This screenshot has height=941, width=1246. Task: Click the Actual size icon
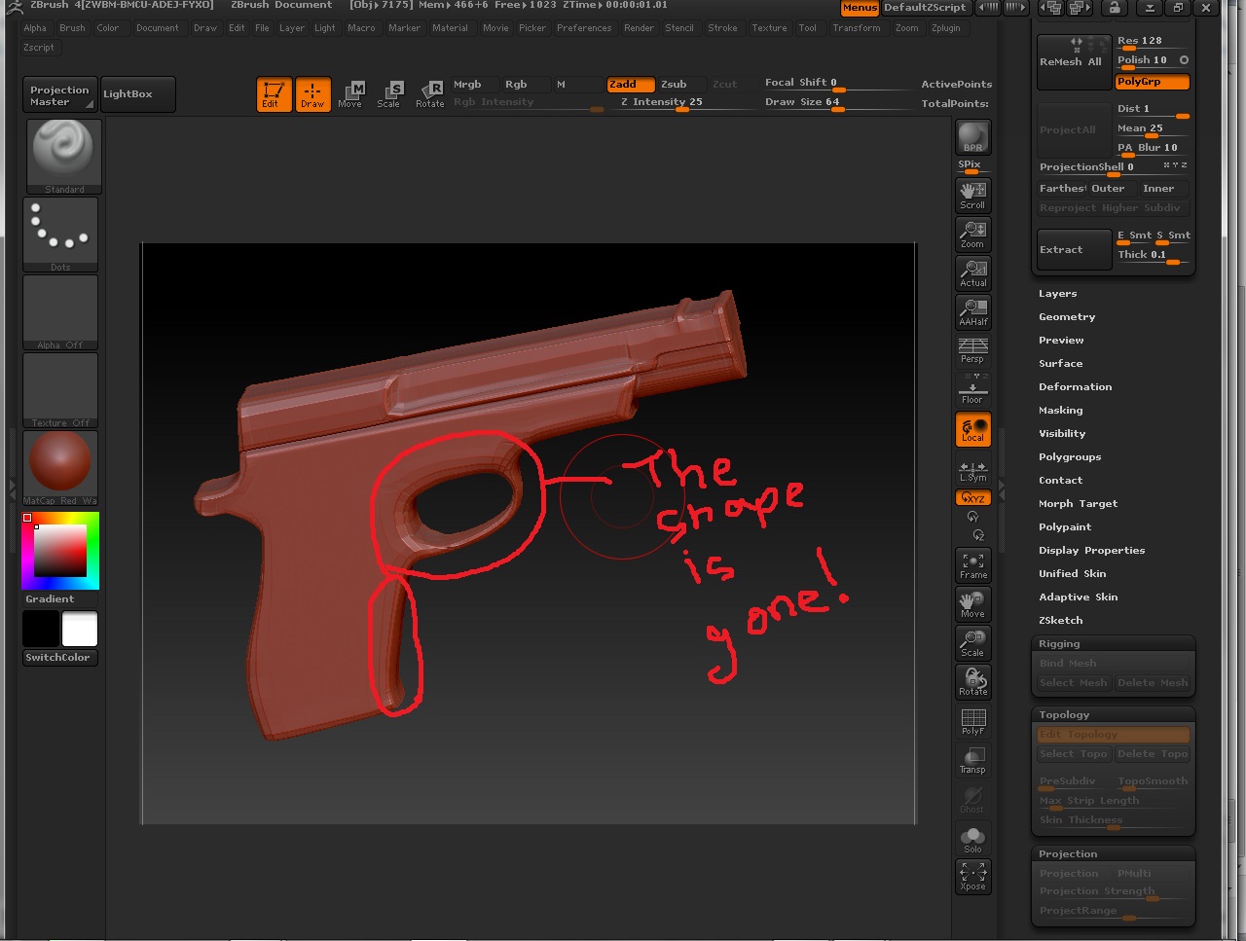[972, 272]
